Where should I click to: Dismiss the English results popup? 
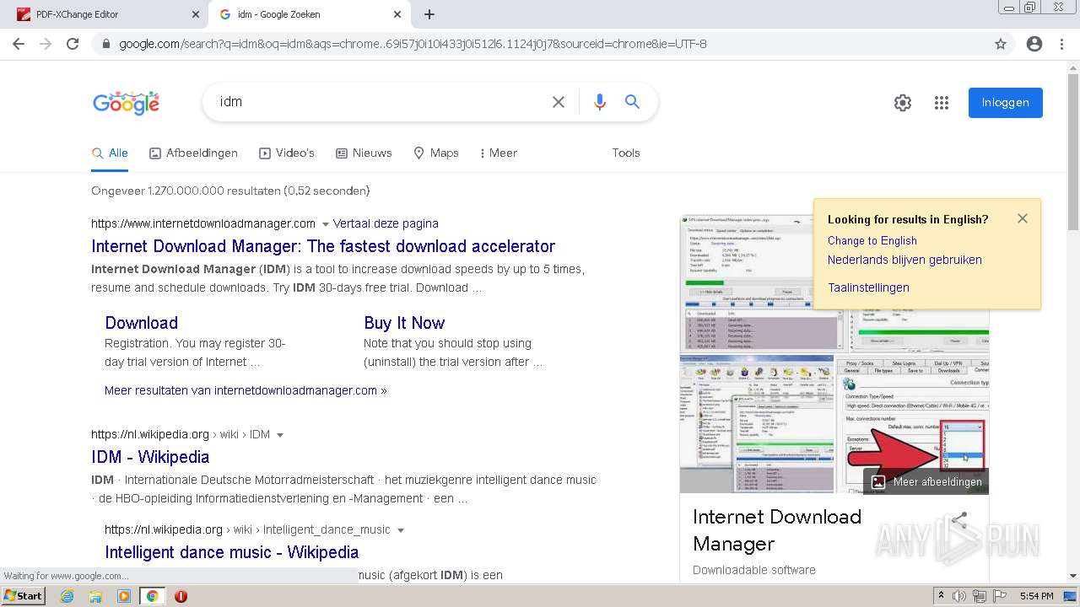(x=1023, y=218)
